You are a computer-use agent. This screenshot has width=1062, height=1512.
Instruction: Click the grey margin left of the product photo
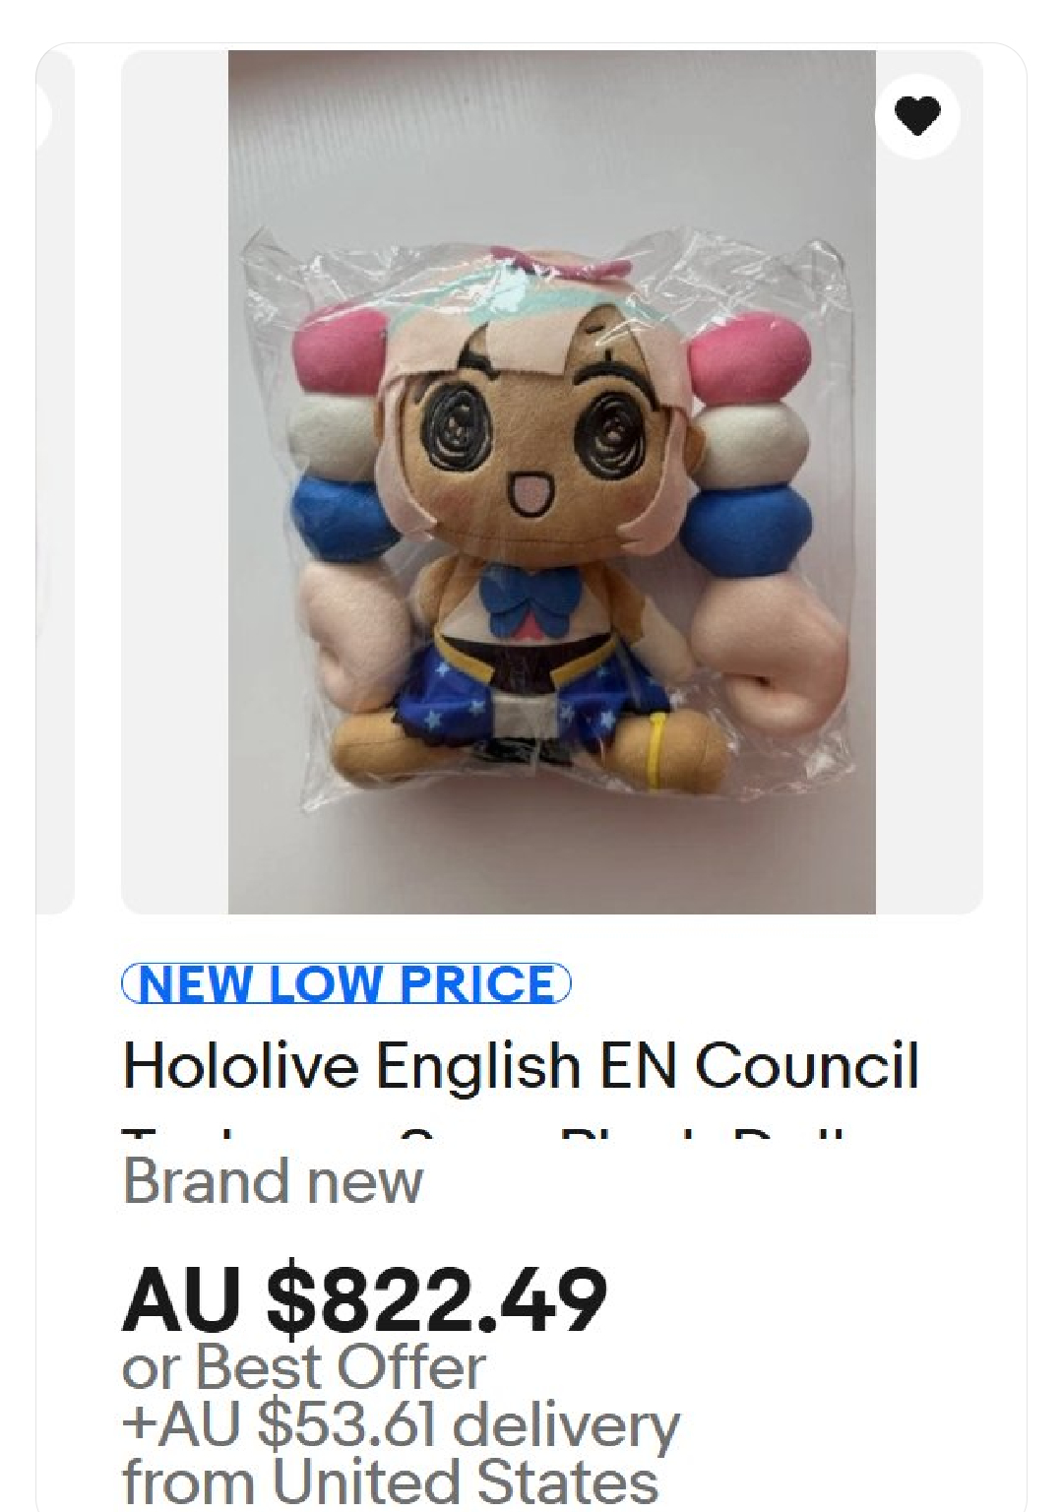click(x=174, y=481)
